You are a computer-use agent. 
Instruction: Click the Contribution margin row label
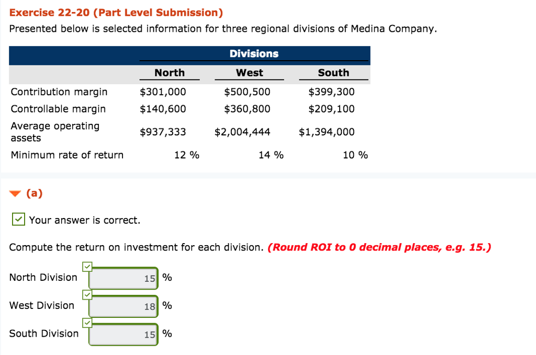click(x=59, y=92)
